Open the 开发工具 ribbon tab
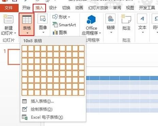Viewport: 158px width, 126px height. pos(147,8)
